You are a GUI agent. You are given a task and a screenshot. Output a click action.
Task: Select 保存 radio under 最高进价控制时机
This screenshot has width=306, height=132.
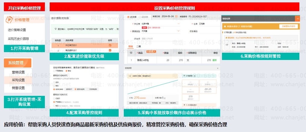(54, 82)
